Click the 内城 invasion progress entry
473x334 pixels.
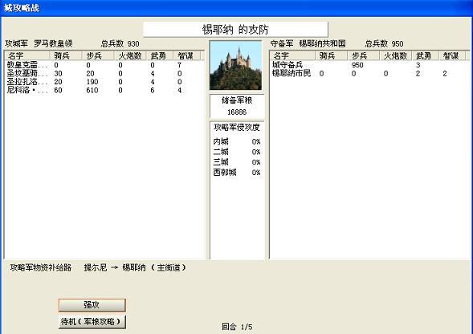(237, 141)
